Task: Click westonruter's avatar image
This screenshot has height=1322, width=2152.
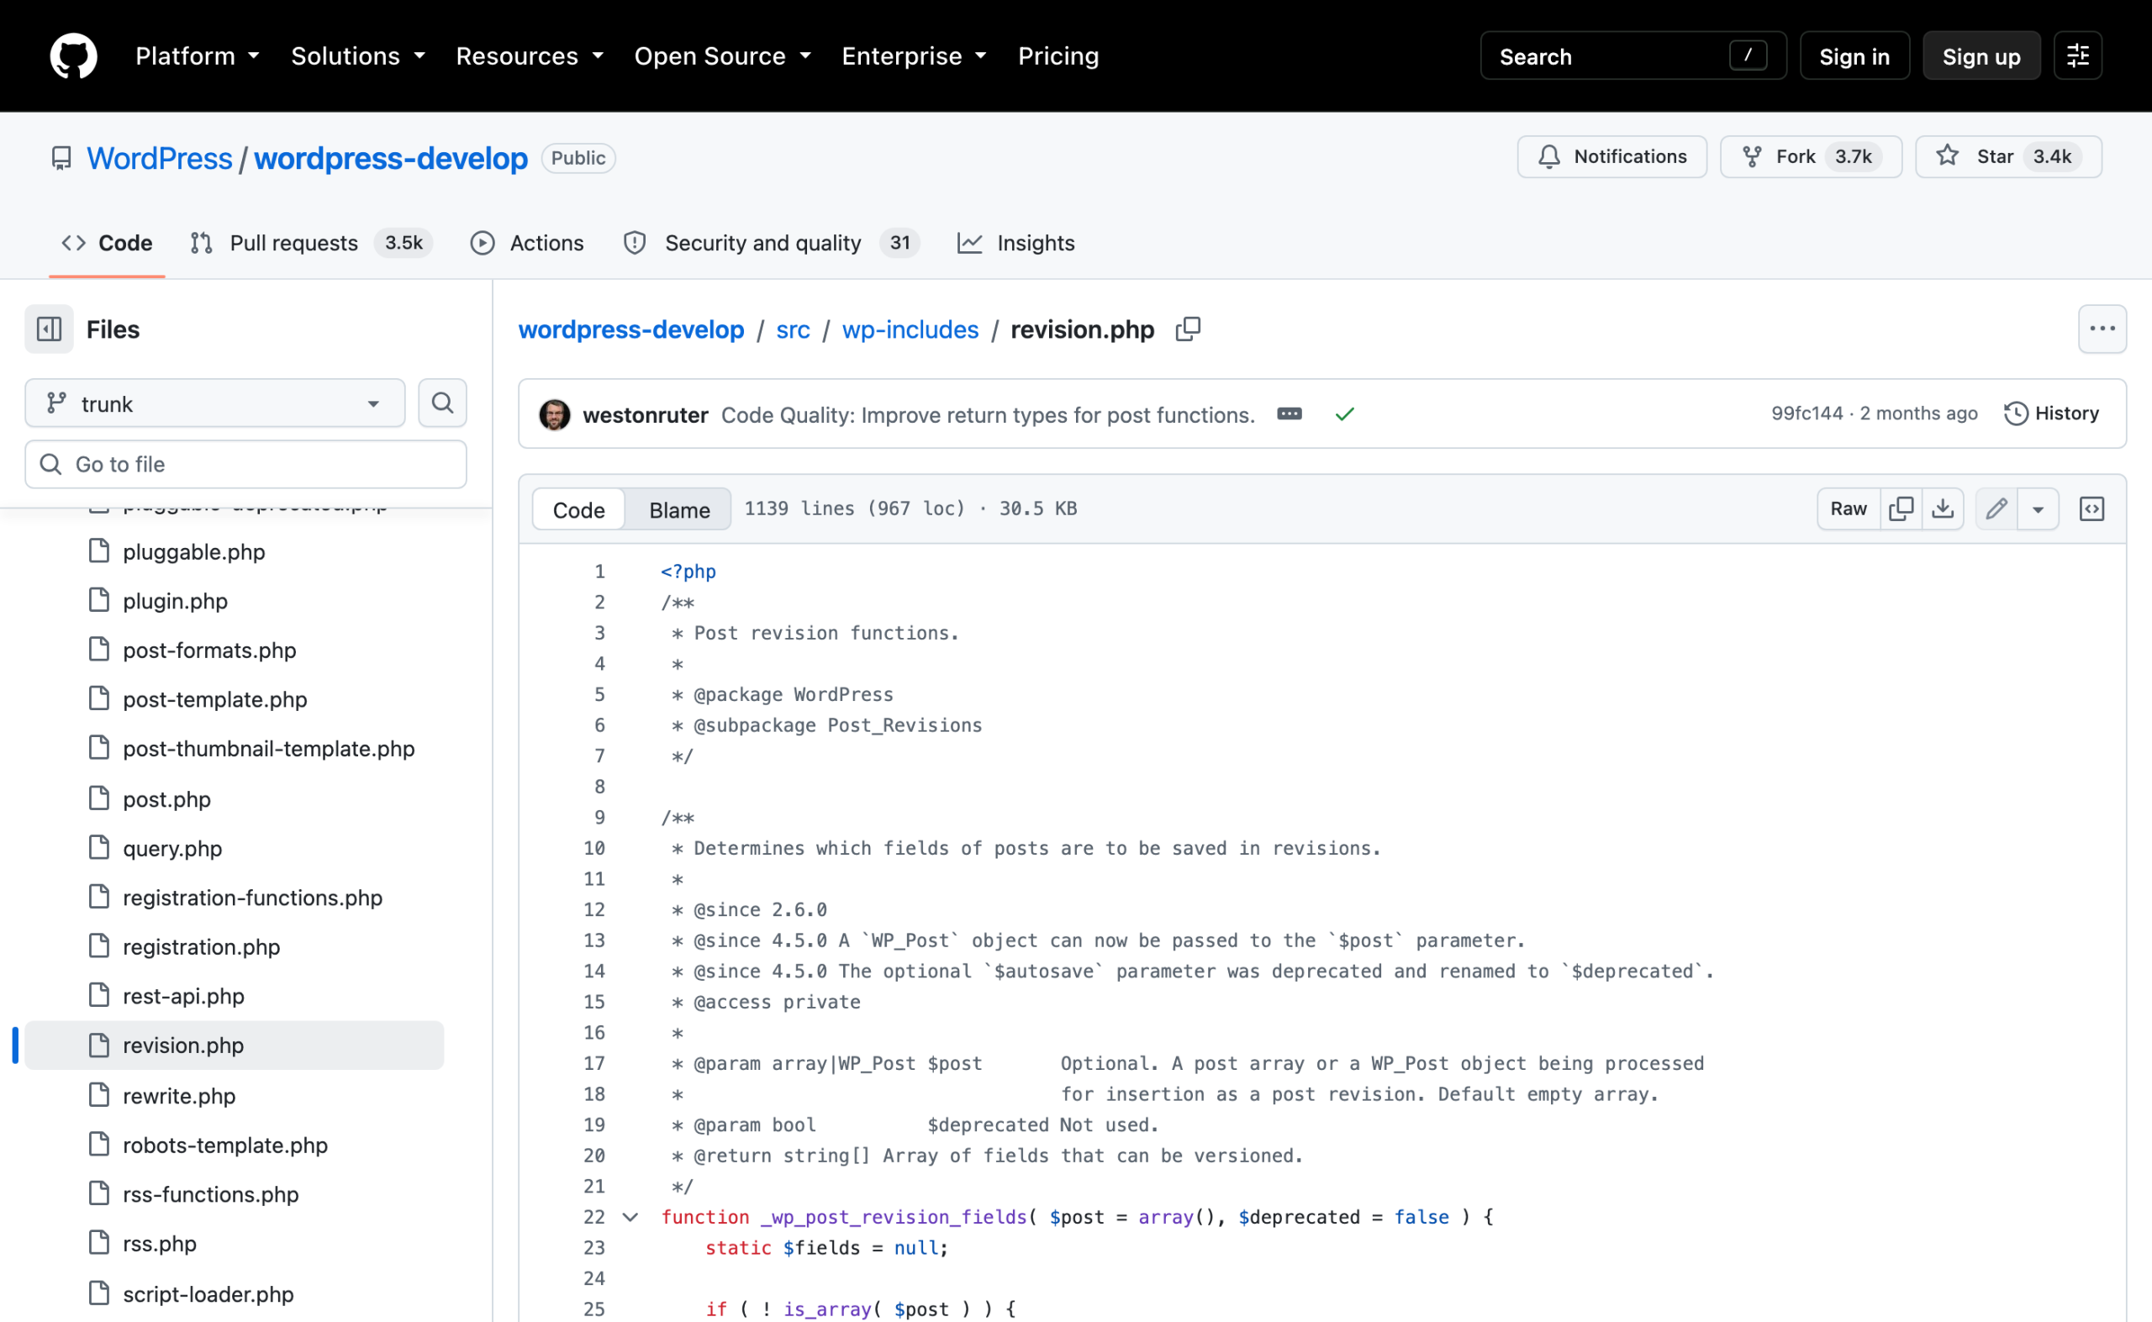Action: [555, 414]
